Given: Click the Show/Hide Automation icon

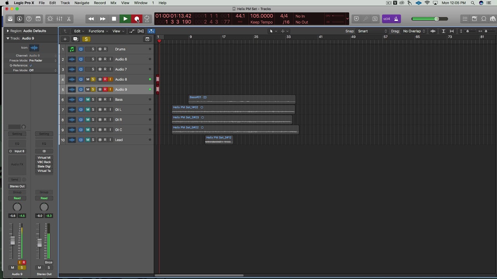Looking at the screenshot, I should pyautogui.click(x=132, y=31).
